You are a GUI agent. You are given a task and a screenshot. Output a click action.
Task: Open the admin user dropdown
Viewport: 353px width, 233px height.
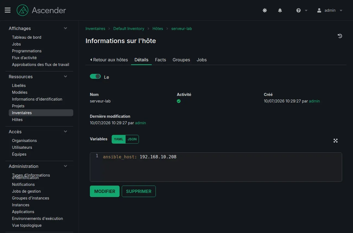click(330, 10)
